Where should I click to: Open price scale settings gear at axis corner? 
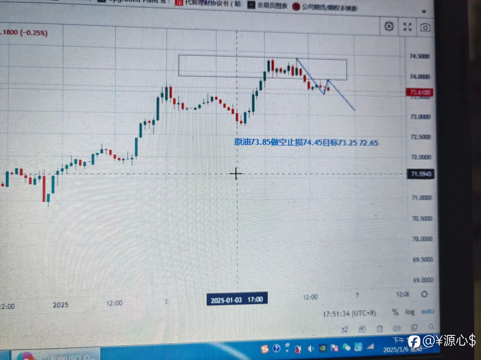point(424,294)
